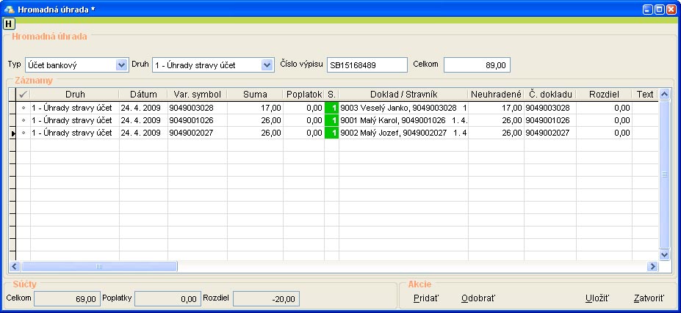The image size is (681, 313).
Task: Click green status cell for Malý Jozef
Action: [331, 133]
